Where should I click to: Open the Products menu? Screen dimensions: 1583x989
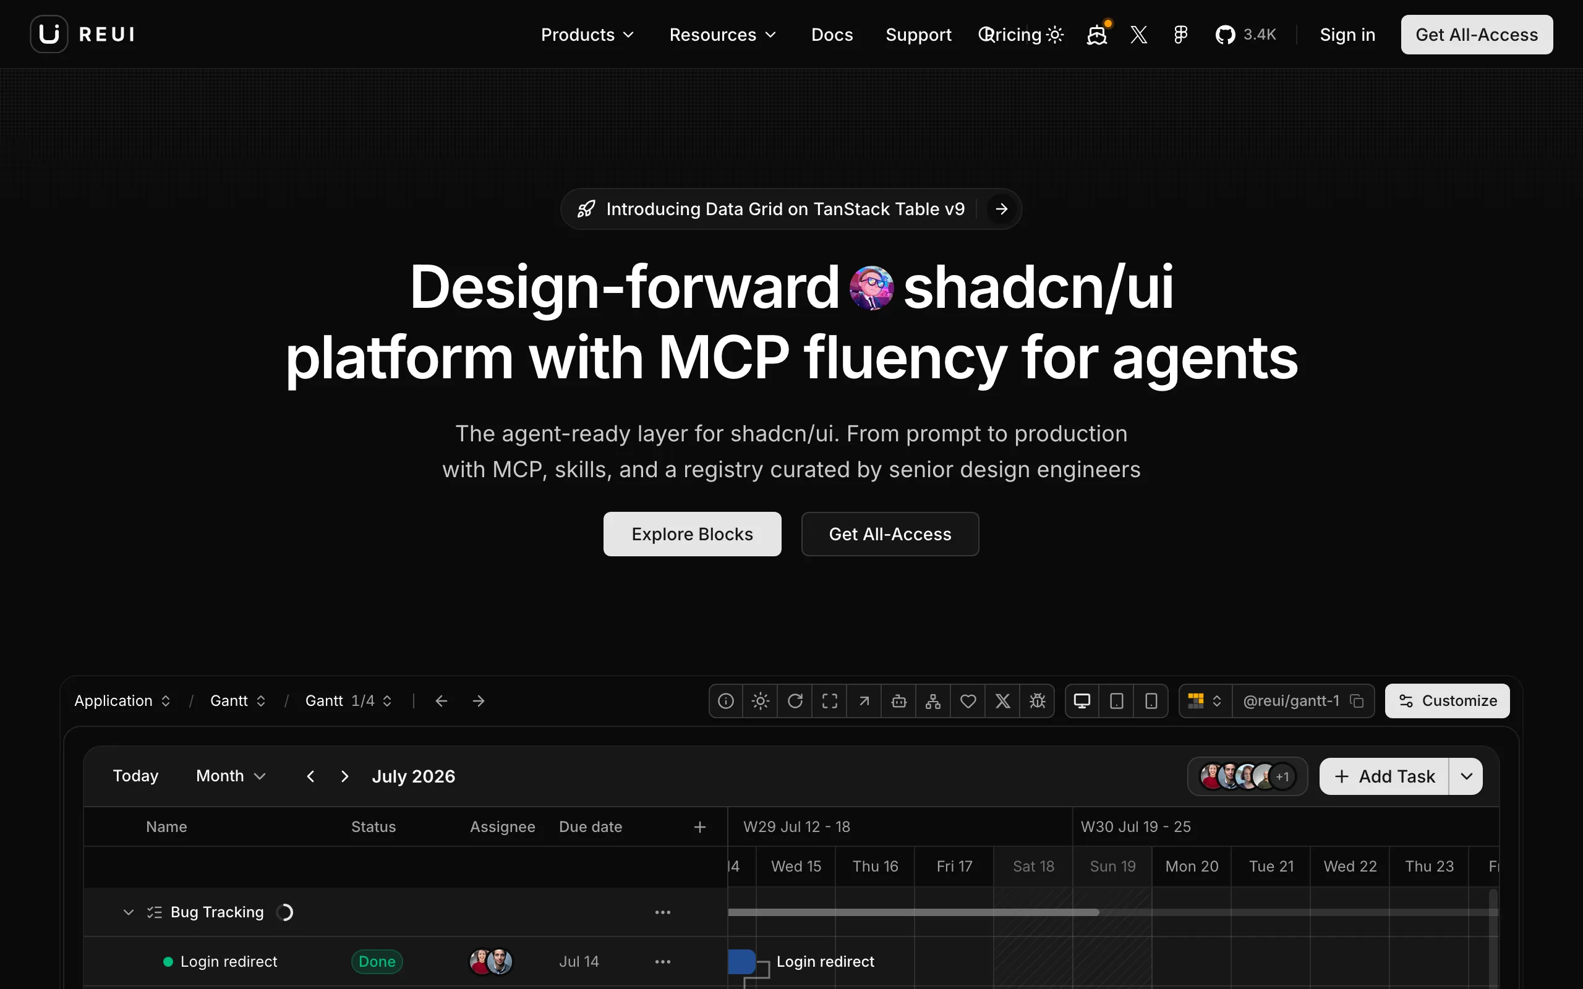[587, 35]
